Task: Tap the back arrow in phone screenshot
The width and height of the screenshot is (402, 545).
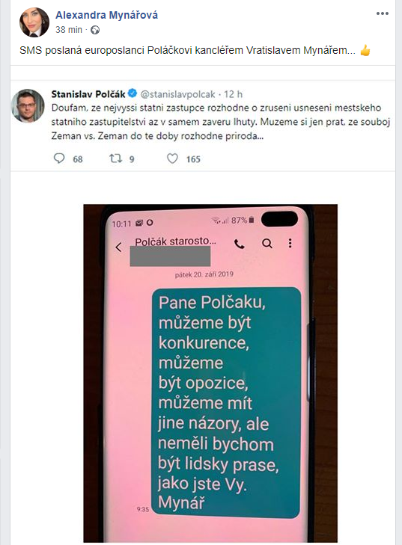Action: point(119,247)
